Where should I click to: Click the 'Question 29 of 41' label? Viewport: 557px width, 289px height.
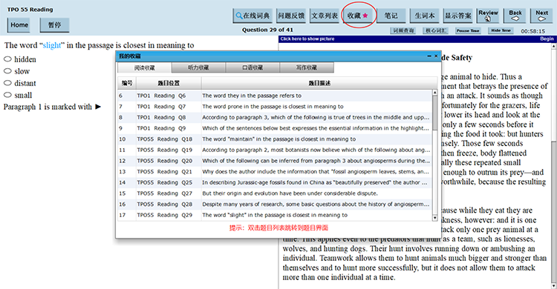coord(267,30)
